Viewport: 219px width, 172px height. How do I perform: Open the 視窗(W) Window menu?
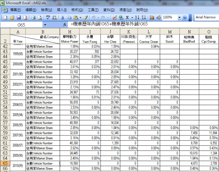[x=126, y=10]
